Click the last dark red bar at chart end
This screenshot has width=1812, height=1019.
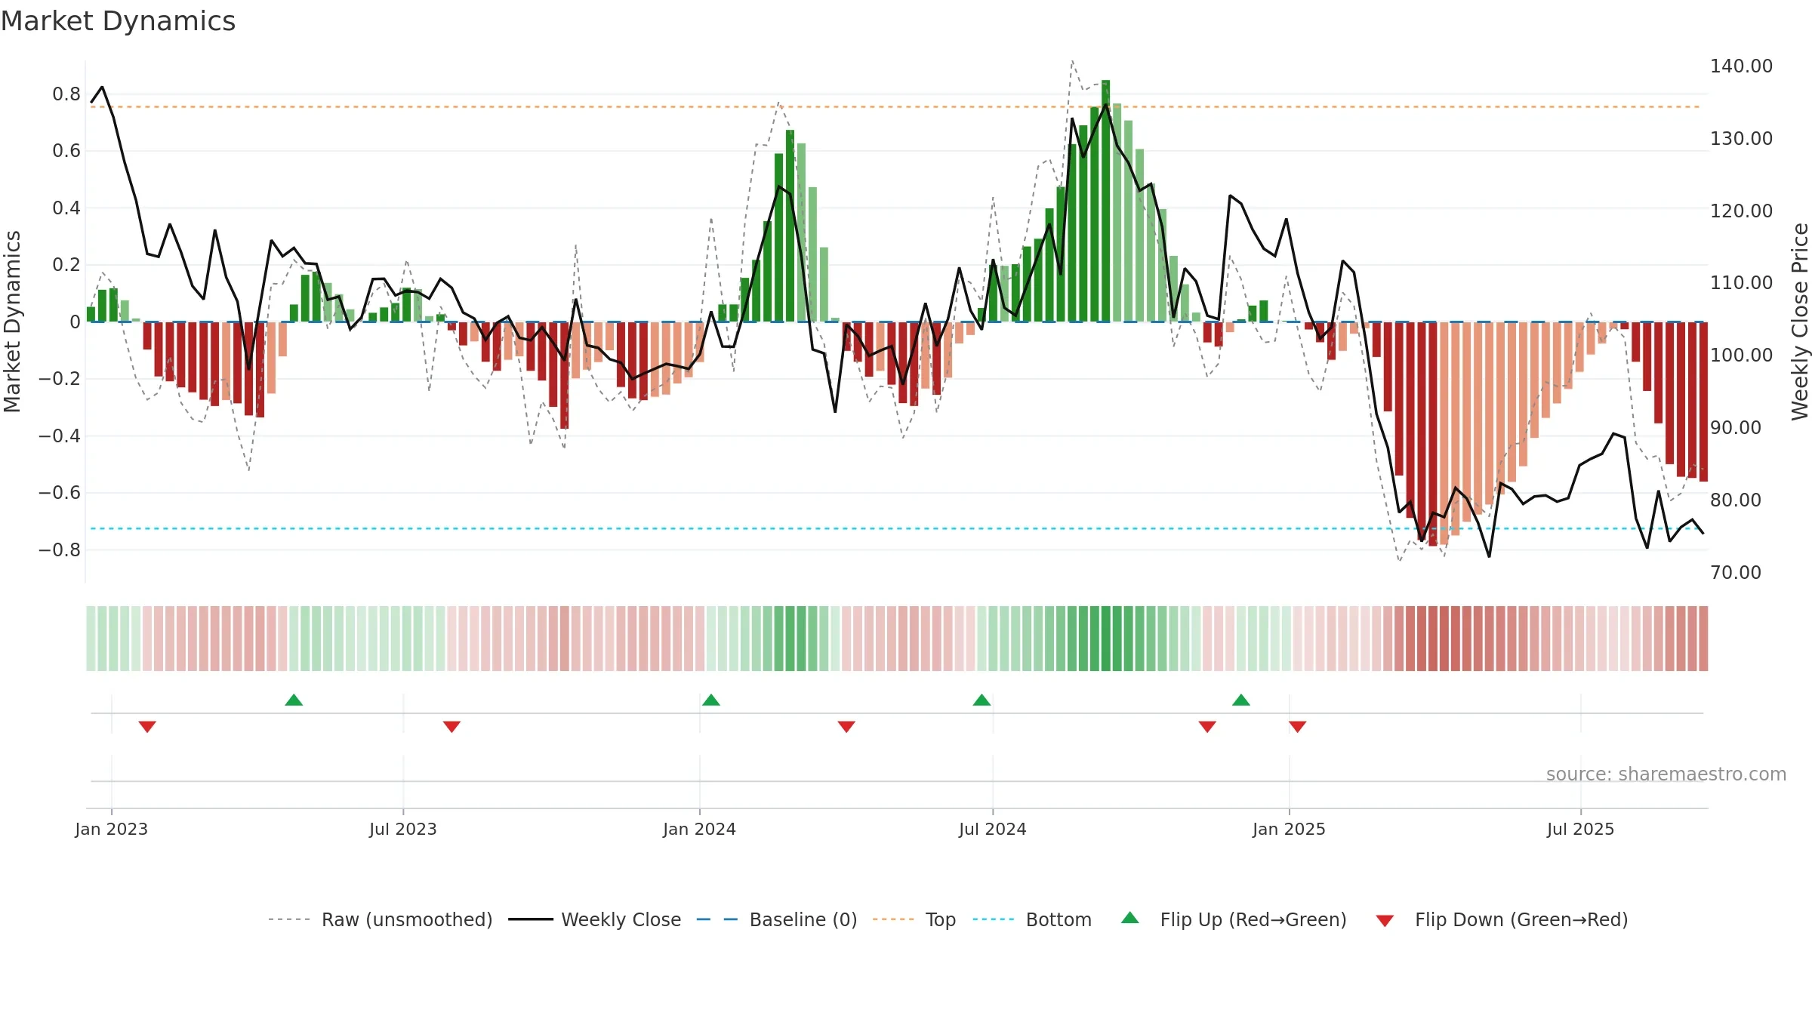click(x=1703, y=402)
